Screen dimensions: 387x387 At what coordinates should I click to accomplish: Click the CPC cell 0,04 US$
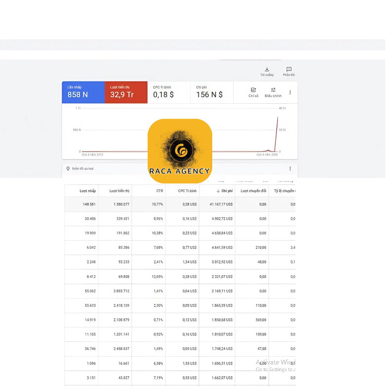[x=189, y=291]
